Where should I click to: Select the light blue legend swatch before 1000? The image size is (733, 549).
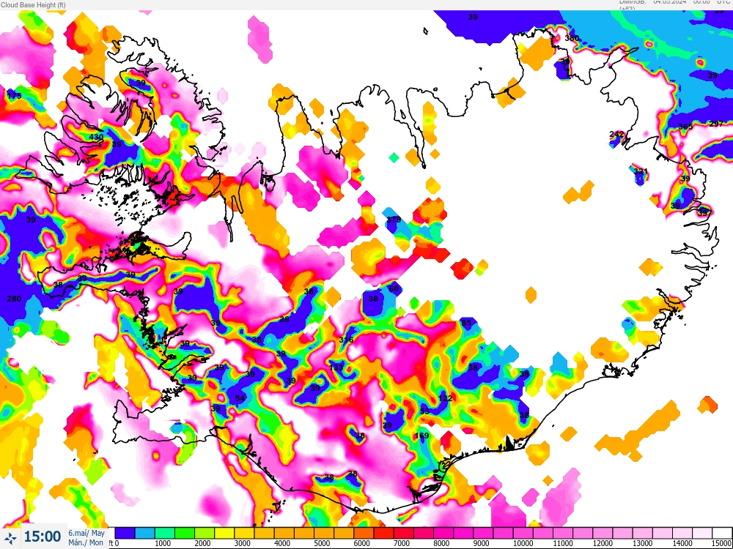point(144,533)
